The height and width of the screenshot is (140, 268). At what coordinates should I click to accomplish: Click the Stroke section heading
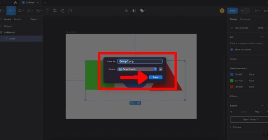coord(233,59)
